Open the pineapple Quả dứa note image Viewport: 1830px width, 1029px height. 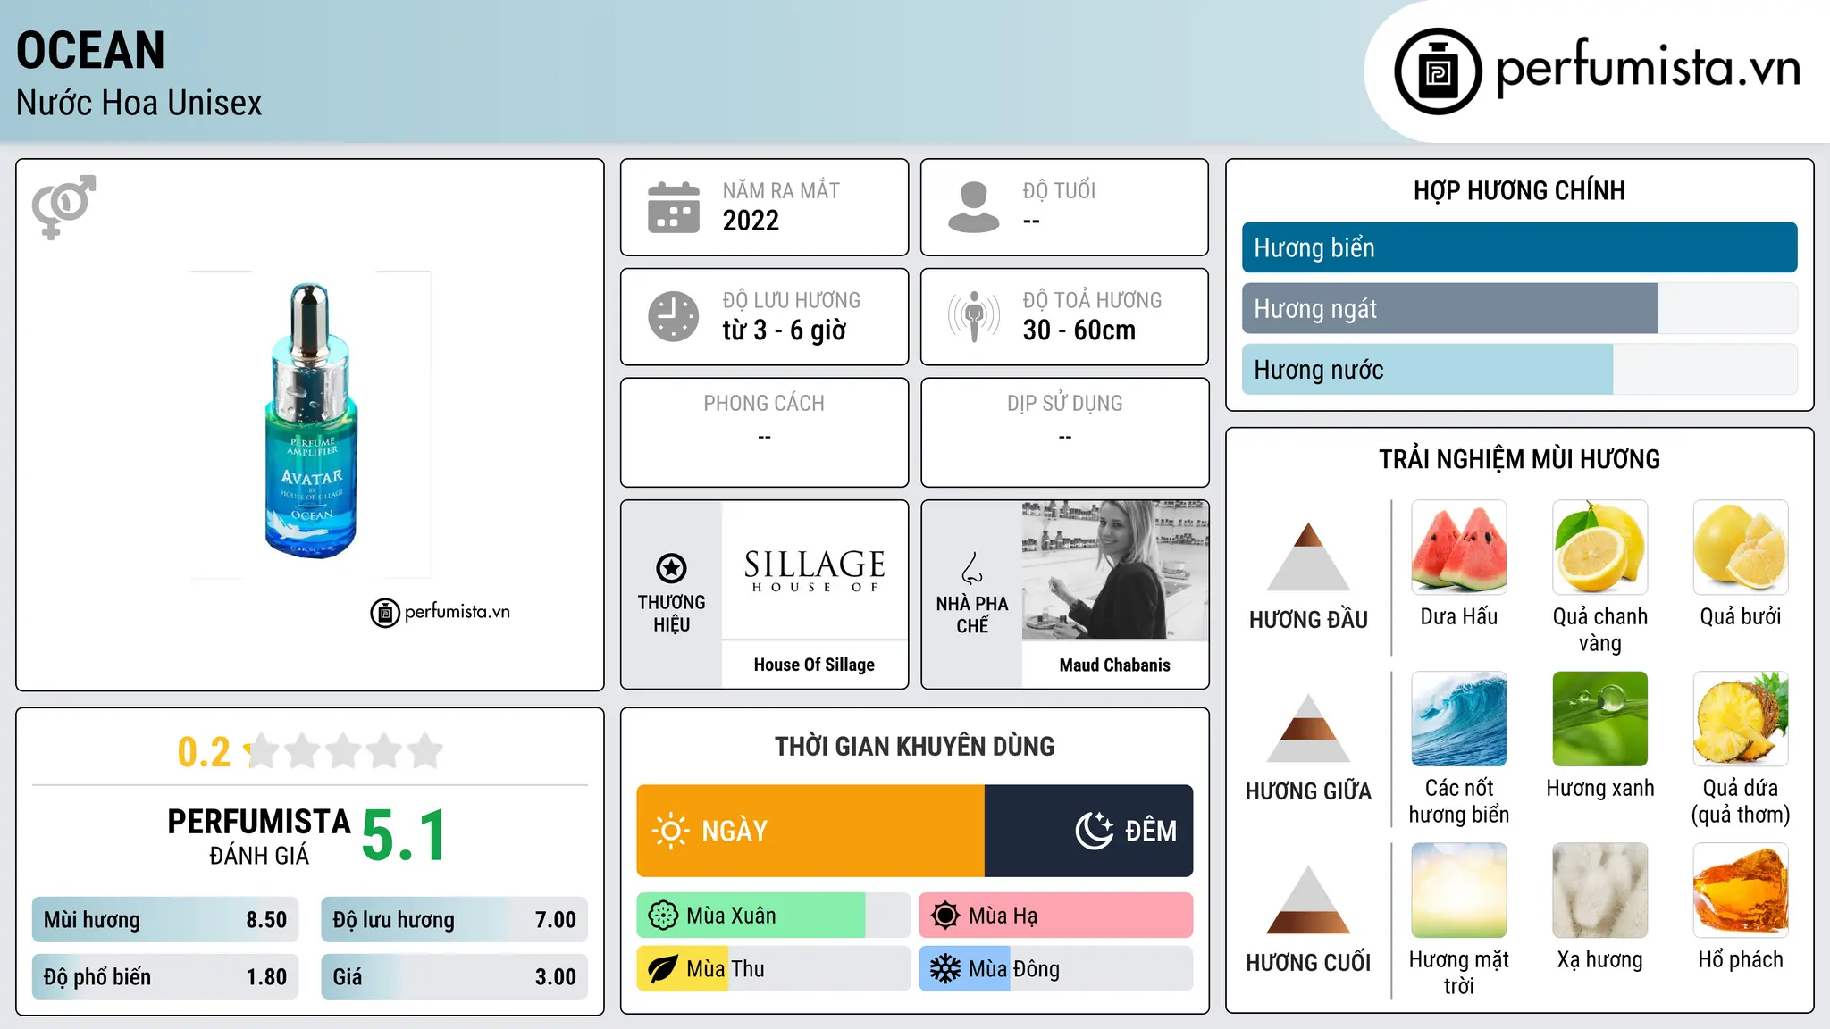pos(1741,718)
